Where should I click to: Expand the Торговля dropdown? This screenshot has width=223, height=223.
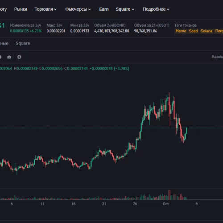click(x=45, y=9)
